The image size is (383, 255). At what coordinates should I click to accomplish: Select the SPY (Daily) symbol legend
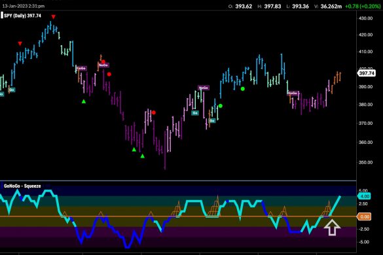click(x=22, y=16)
